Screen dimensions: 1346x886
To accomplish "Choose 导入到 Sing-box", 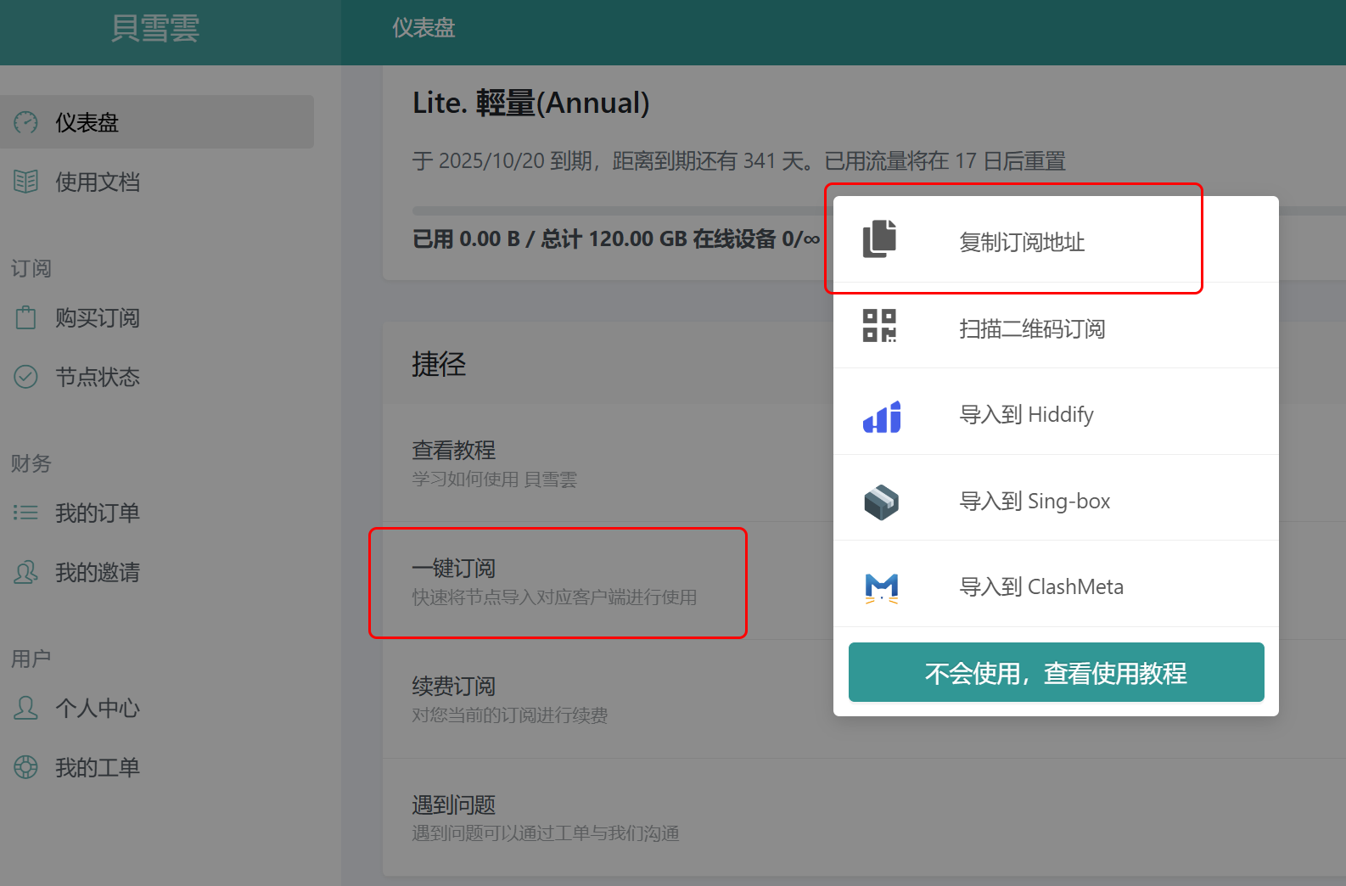I will (1056, 498).
